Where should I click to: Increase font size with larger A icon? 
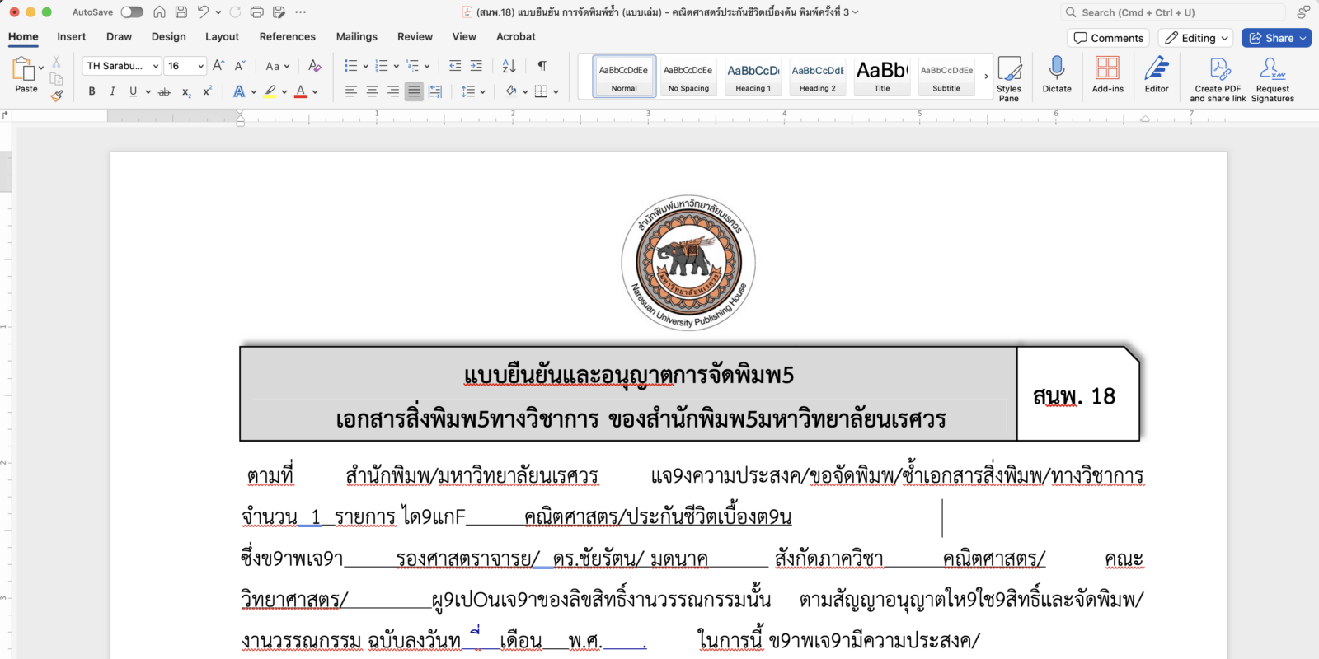[218, 66]
